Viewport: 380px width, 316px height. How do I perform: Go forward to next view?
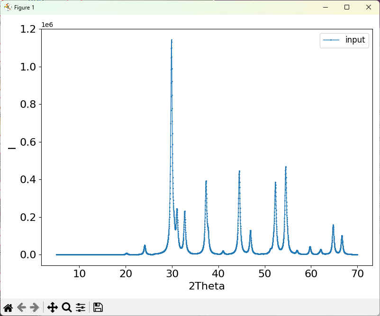(x=35, y=307)
